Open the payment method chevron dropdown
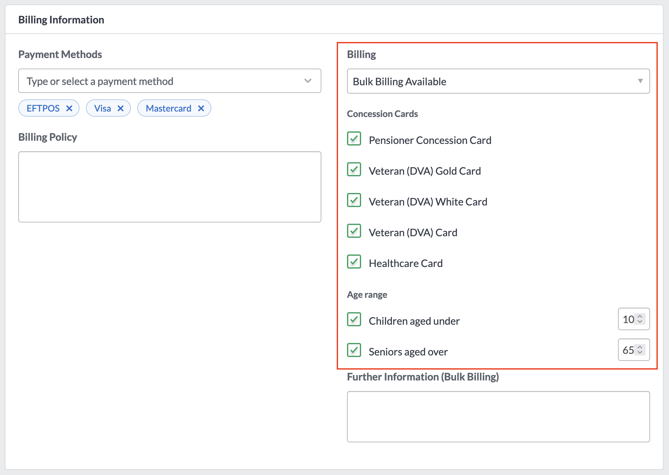Screen dimensions: 669x475 point(308,81)
